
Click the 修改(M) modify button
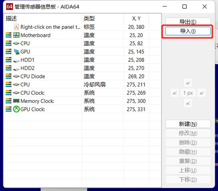pyautogui.click(x=188, y=133)
